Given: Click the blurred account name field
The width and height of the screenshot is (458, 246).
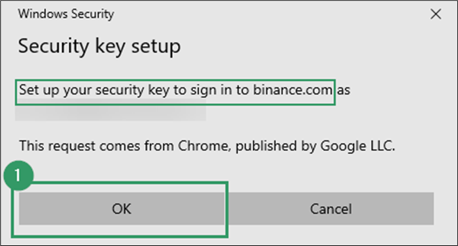Looking at the screenshot, I should coord(111,110).
